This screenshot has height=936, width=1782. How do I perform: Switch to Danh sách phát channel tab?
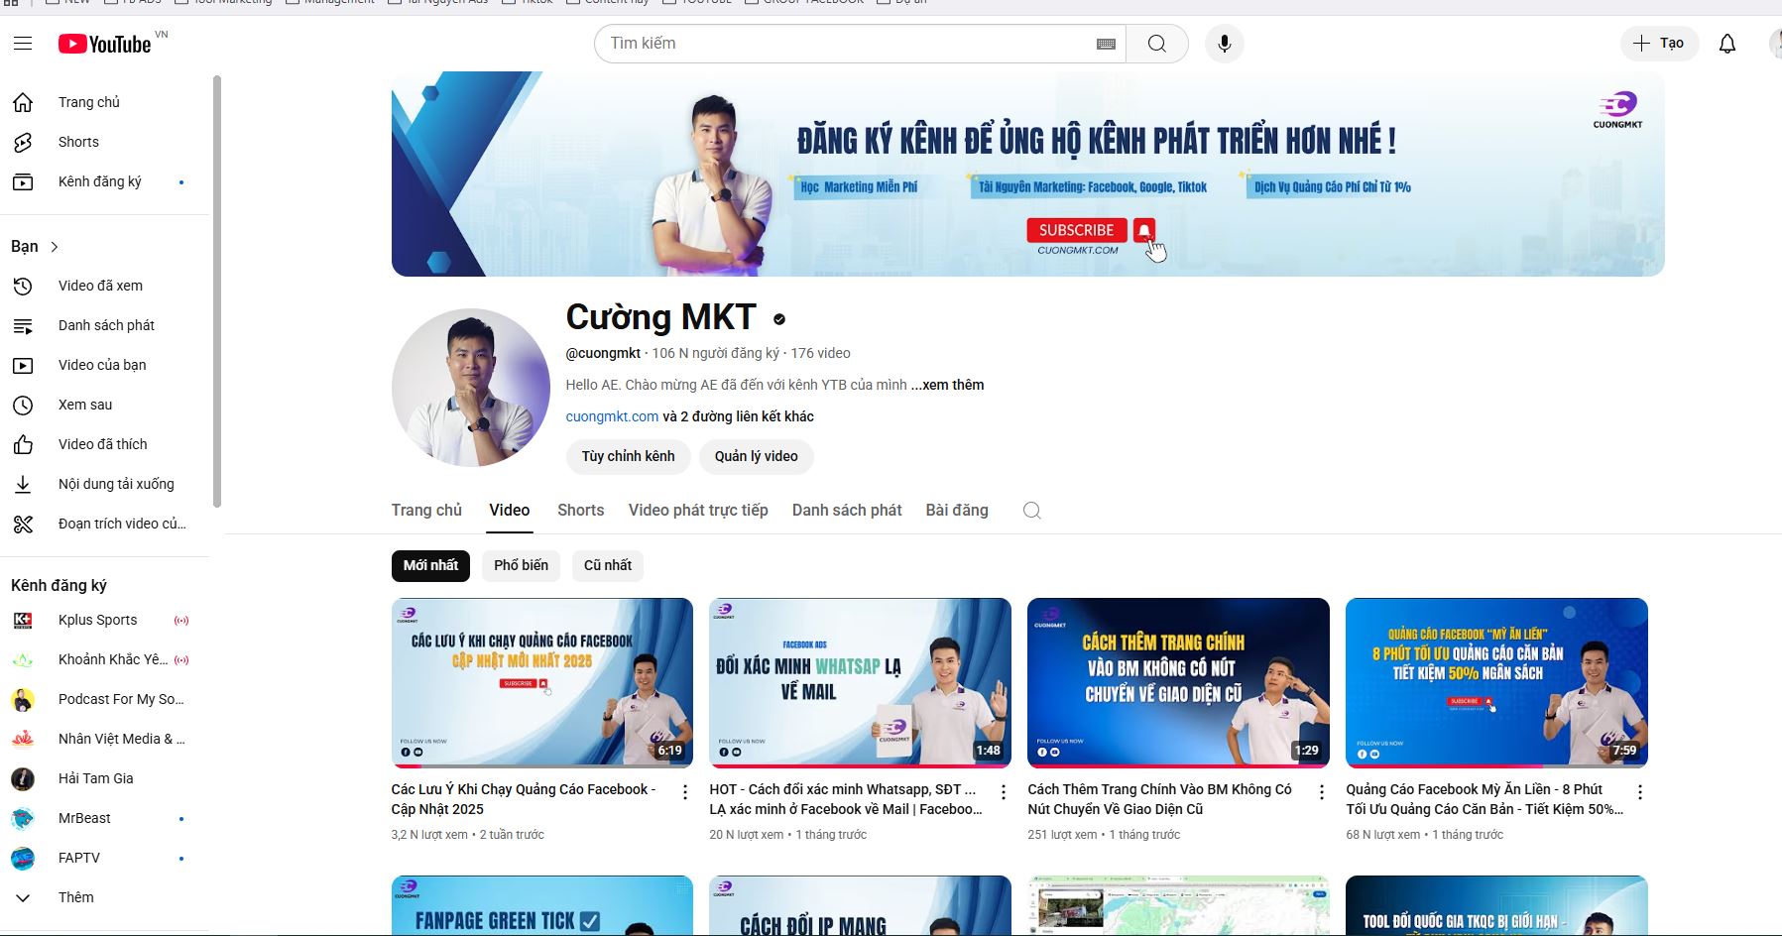click(x=847, y=510)
